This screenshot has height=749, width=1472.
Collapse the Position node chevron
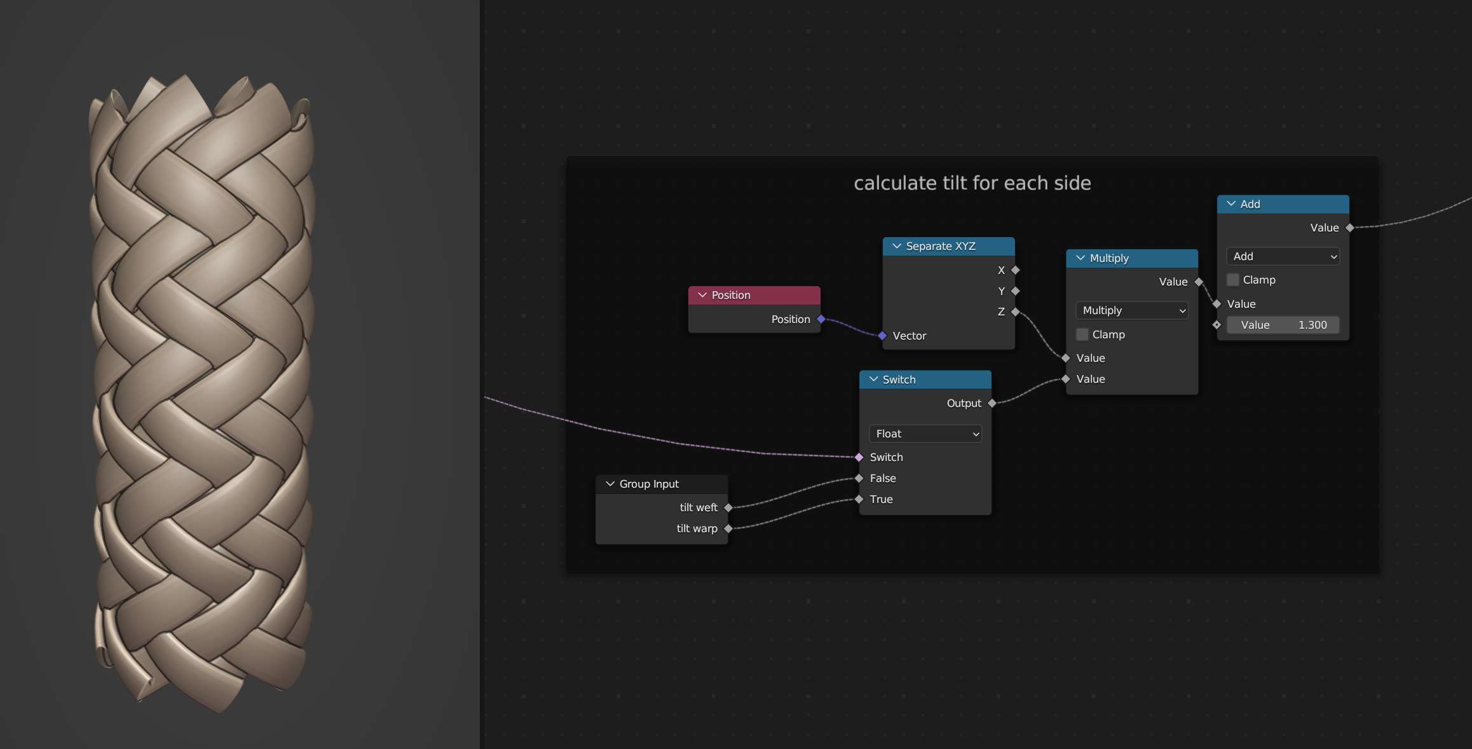coord(702,295)
